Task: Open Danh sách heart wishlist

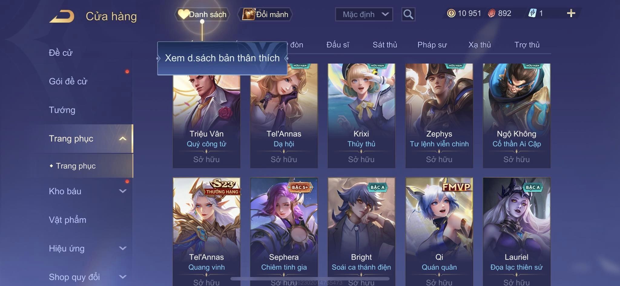Action: click(x=202, y=14)
